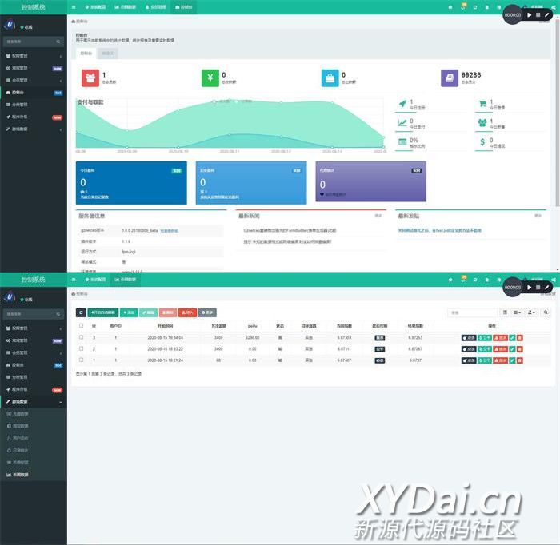Expand the third sidebar item on the table page
The width and height of the screenshot is (560, 545).
tap(34, 352)
